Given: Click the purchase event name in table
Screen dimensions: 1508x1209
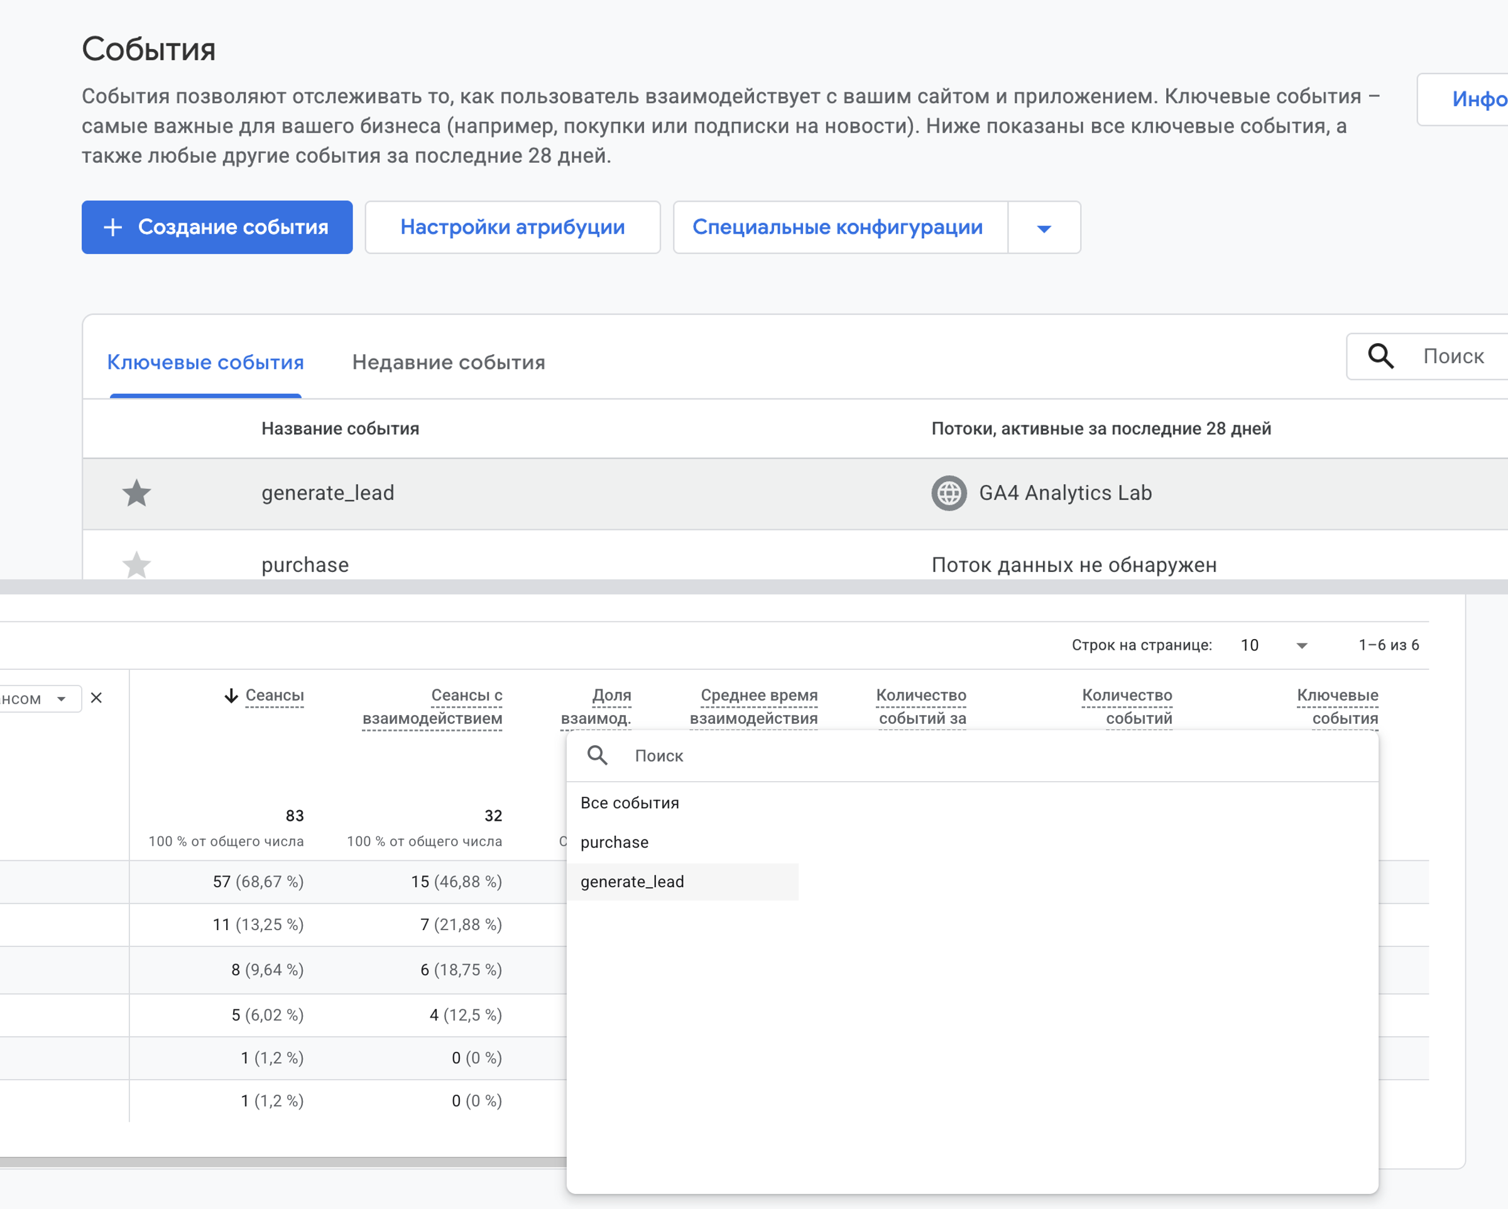Looking at the screenshot, I should tap(305, 565).
